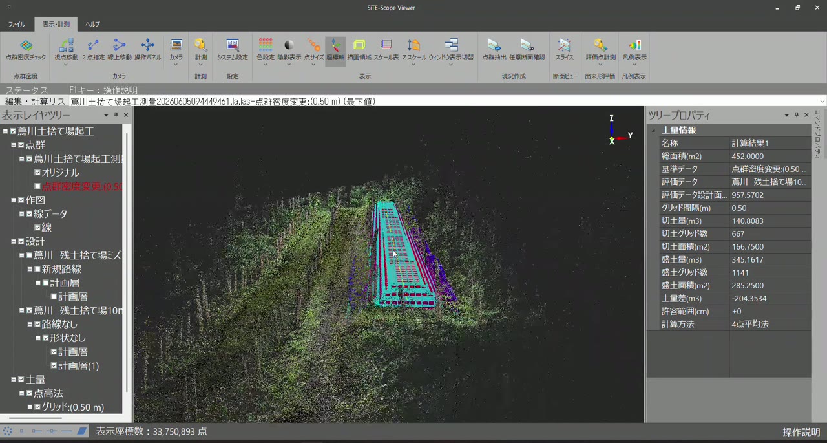
Task: Activate the 2点指定 tool
Action: click(93, 50)
